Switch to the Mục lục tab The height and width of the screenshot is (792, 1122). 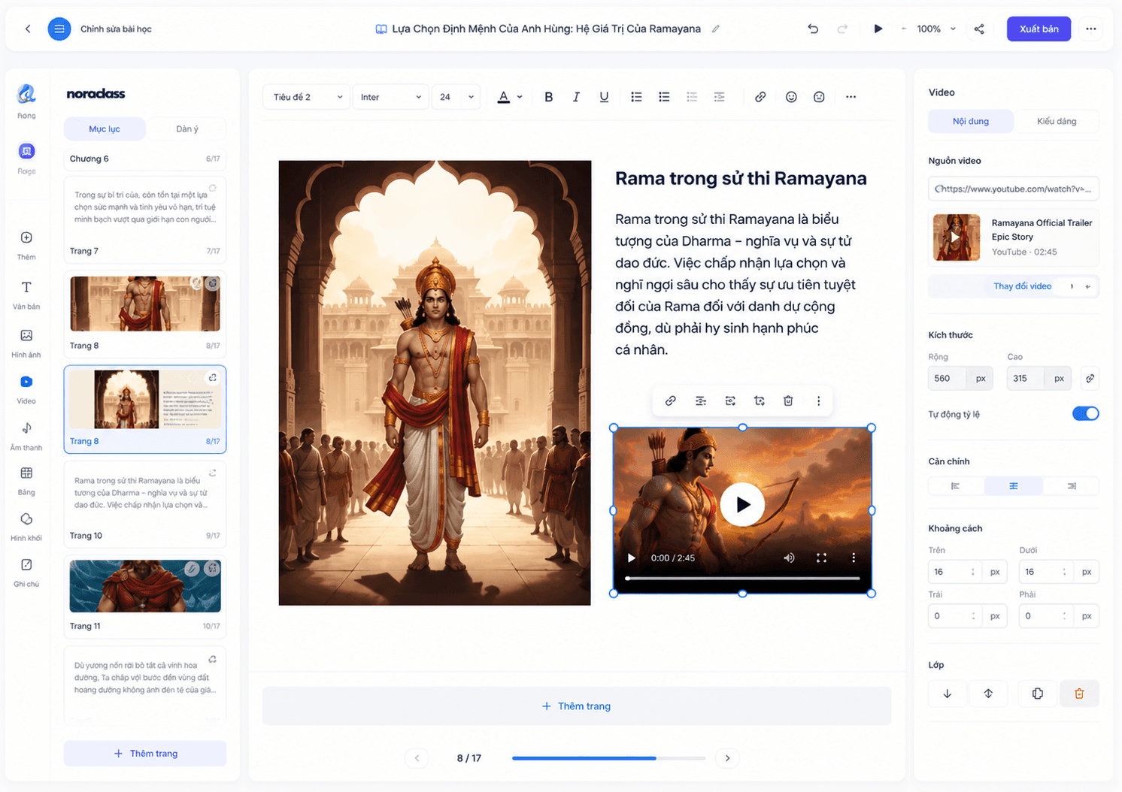click(105, 128)
